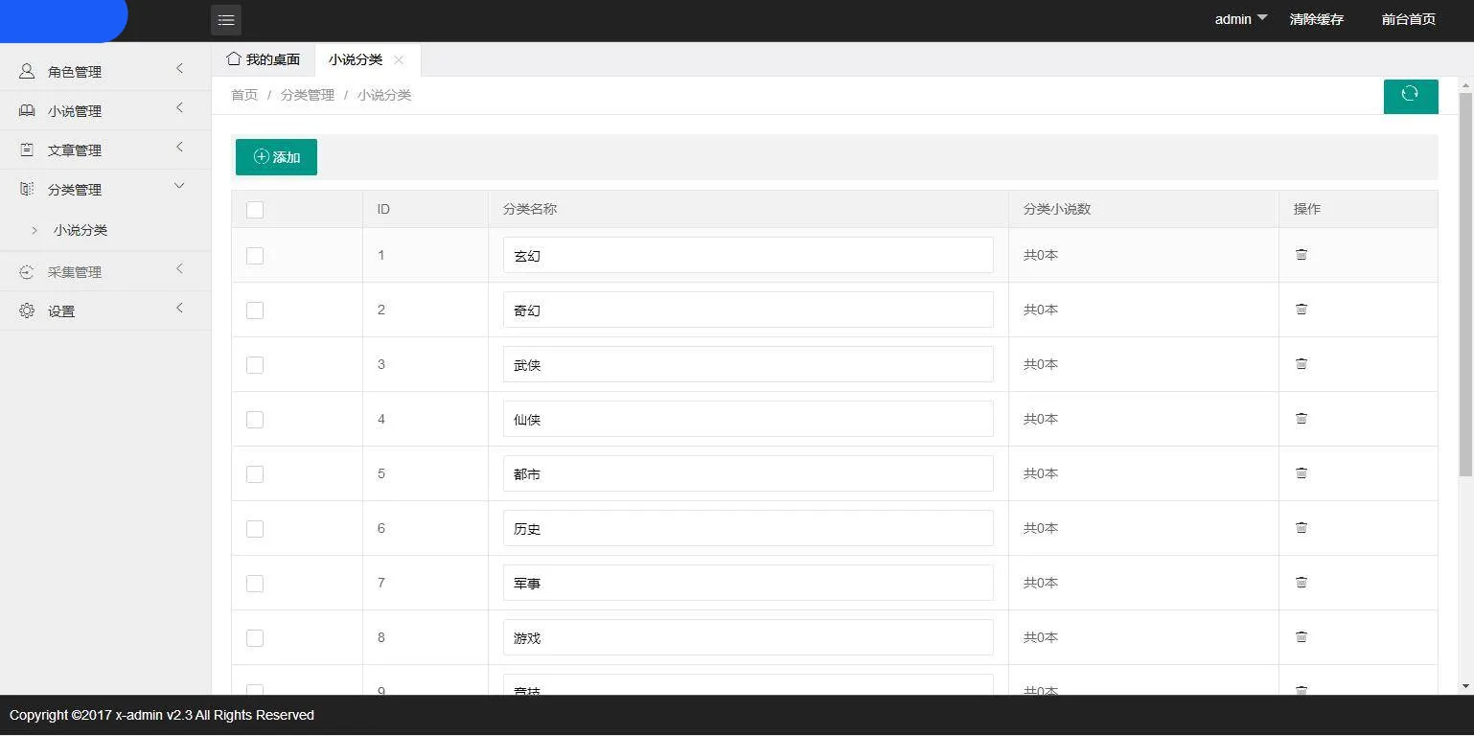Image resolution: width=1474 pixels, height=736 pixels.
Task: Click the 武侠 category name input
Action: [x=749, y=364]
